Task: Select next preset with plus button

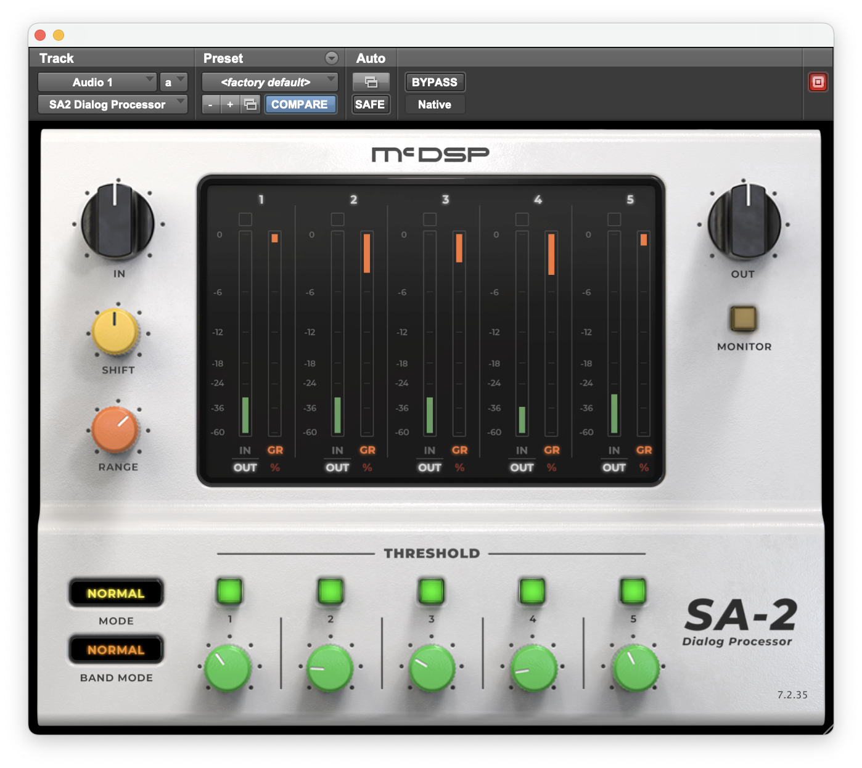Action: click(230, 104)
